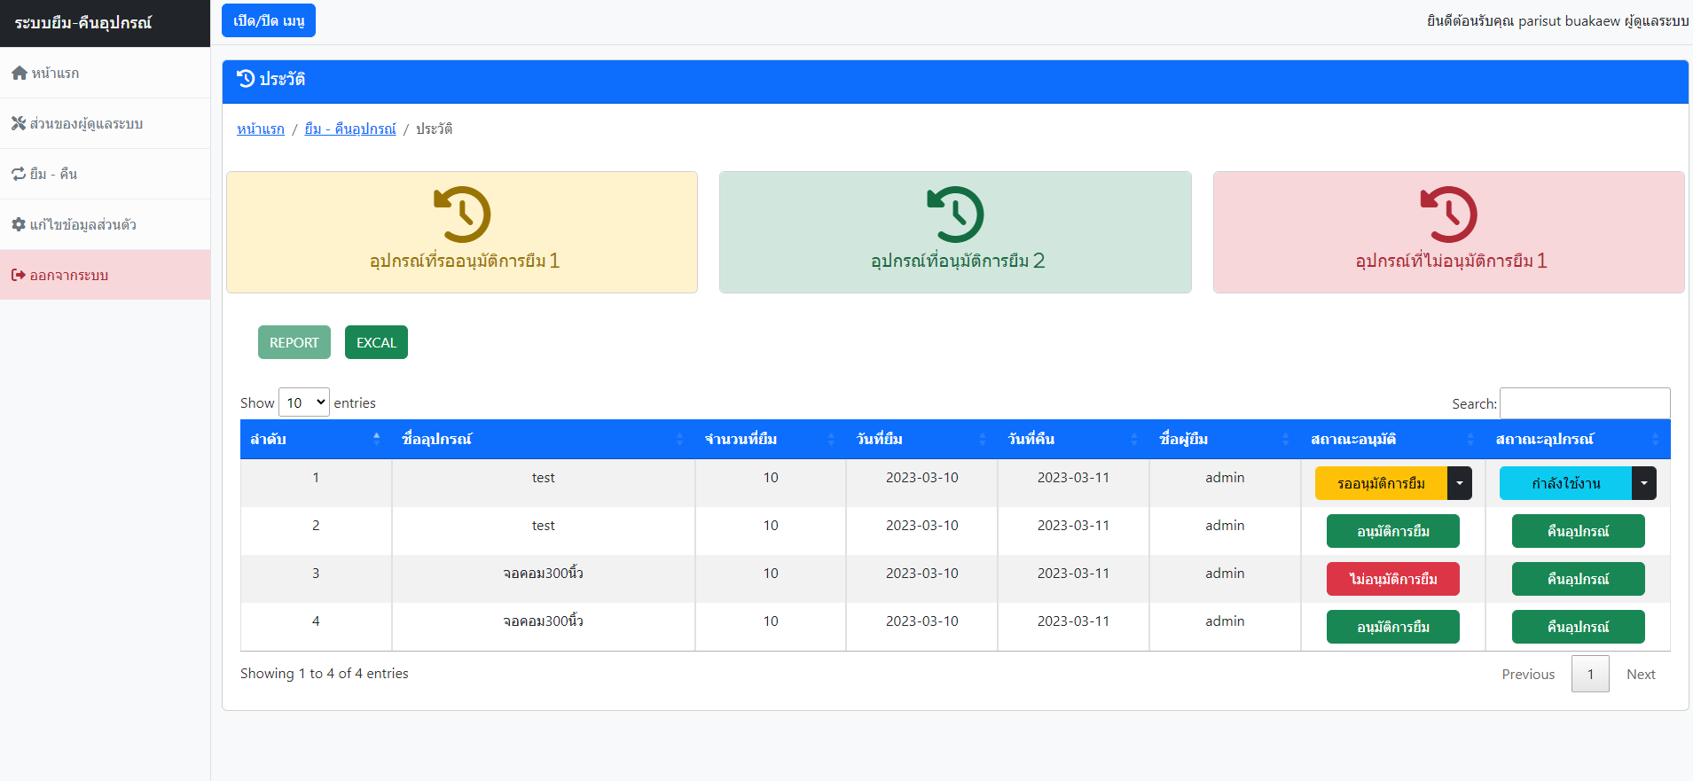Expand the กำลังใช้งาน dropdown arrow
This screenshot has height=781, width=1693.
tap(1644, 483)
